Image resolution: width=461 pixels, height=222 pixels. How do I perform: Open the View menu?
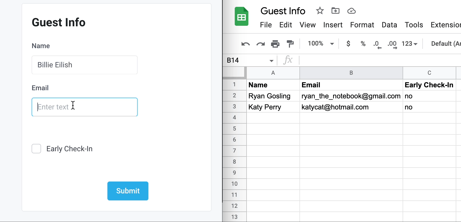coord(307,25)
